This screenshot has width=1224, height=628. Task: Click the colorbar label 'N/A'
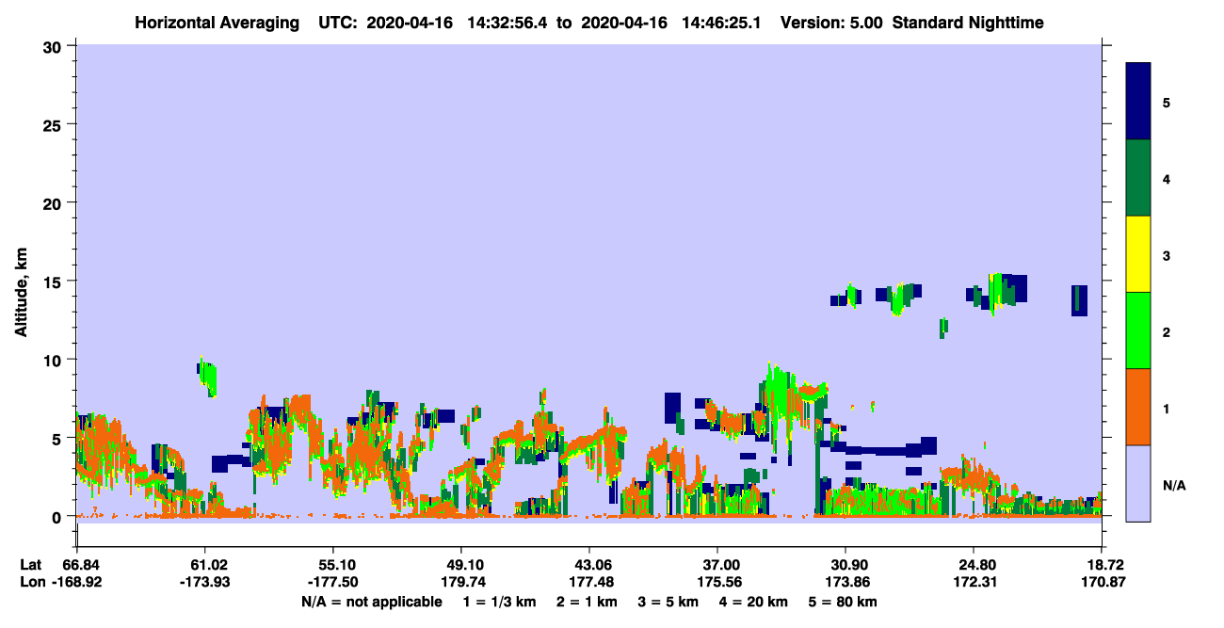click(1174, 486)
